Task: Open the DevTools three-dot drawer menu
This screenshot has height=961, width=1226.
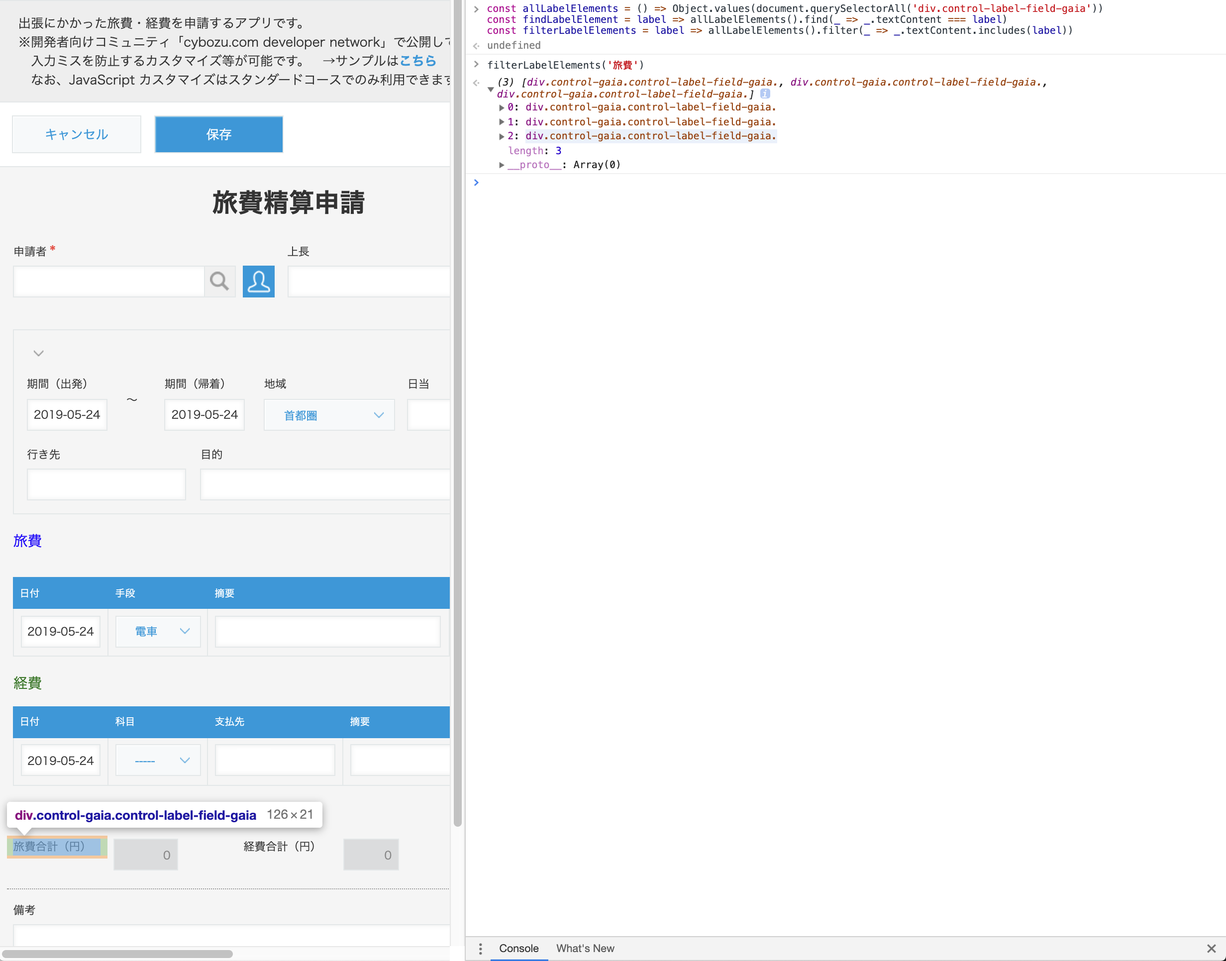Action: pyautogui.click(x=480, y=949)
